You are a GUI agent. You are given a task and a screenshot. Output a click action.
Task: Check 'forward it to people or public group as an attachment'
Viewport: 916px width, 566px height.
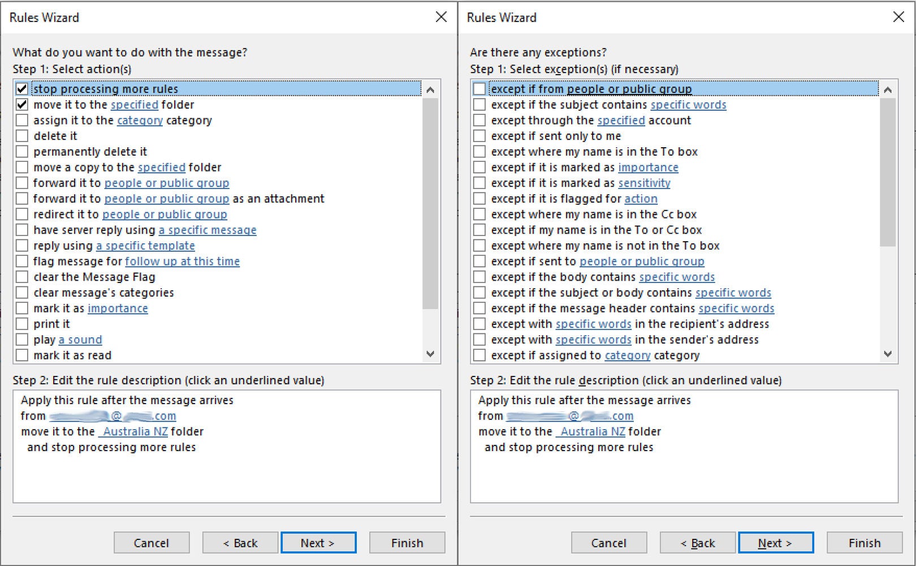(x=22, y=199)
